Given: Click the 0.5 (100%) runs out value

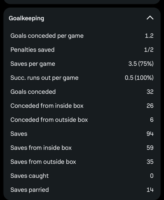Looking at the screenshot, I should 139,78.
